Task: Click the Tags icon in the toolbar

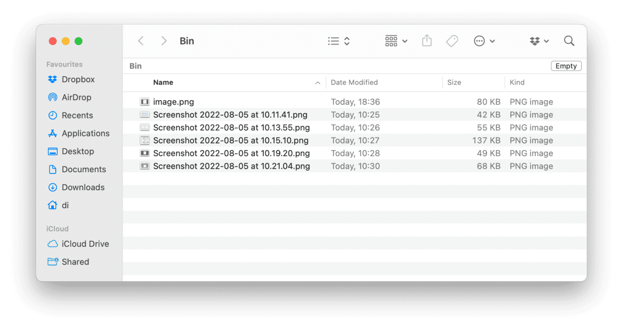Action: click(x=452, y=41)
